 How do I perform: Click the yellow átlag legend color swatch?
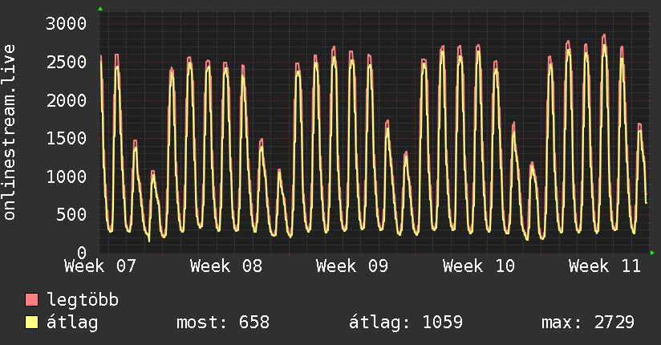[x=31, y=323]
